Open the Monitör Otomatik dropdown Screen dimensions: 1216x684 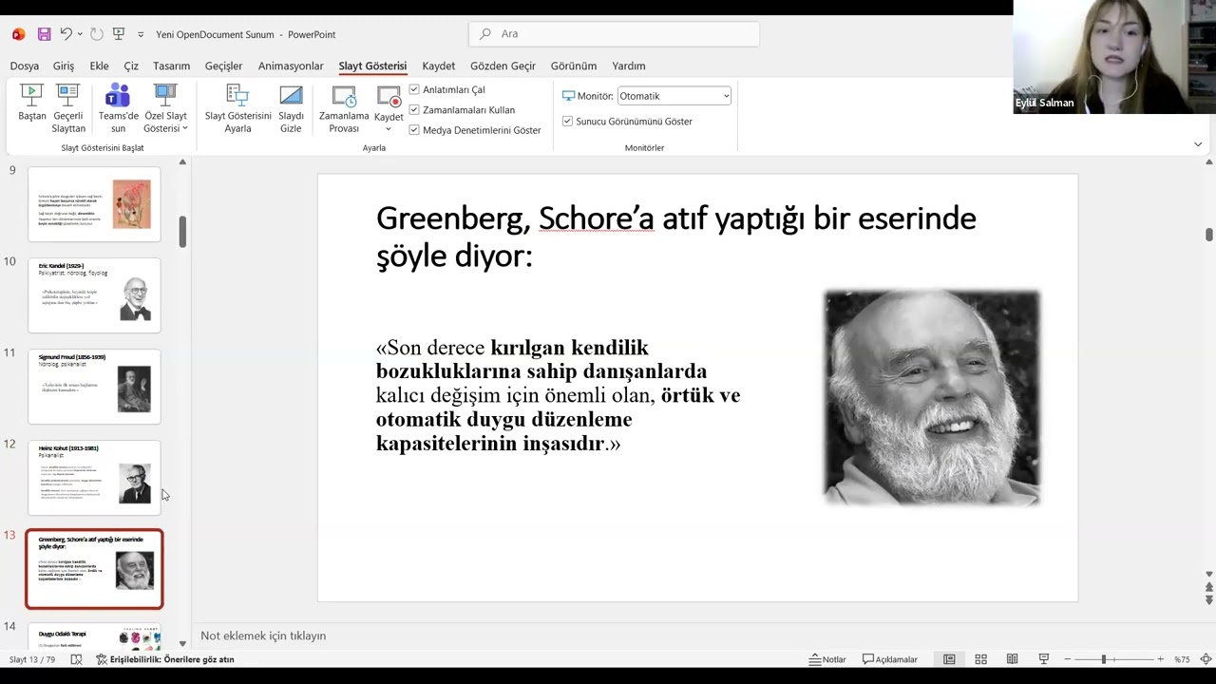674,96
